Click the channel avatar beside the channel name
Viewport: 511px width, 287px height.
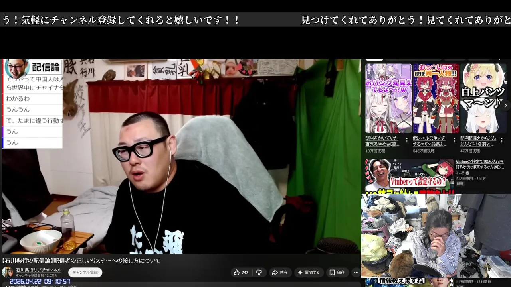point(7,272)
